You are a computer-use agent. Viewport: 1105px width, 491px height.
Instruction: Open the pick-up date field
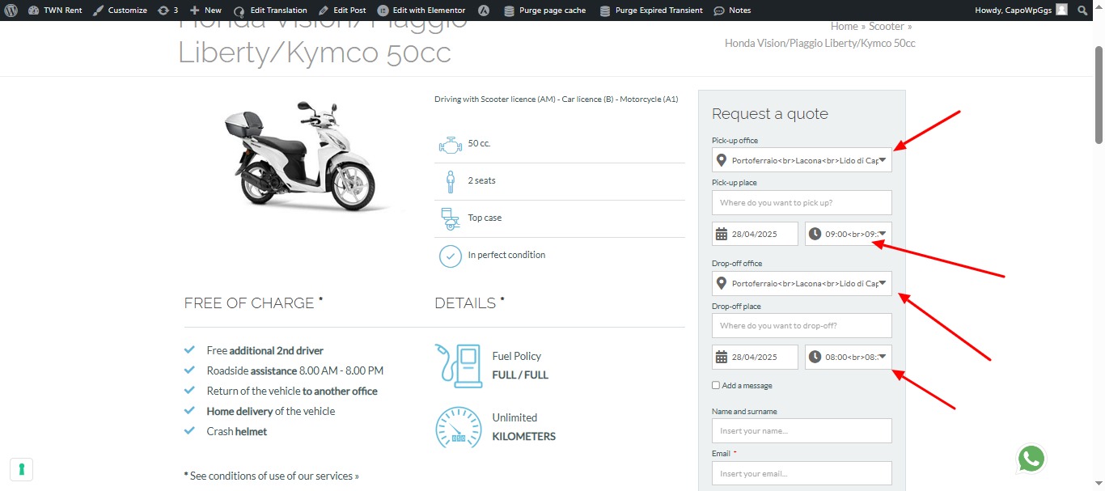point(755,234)
